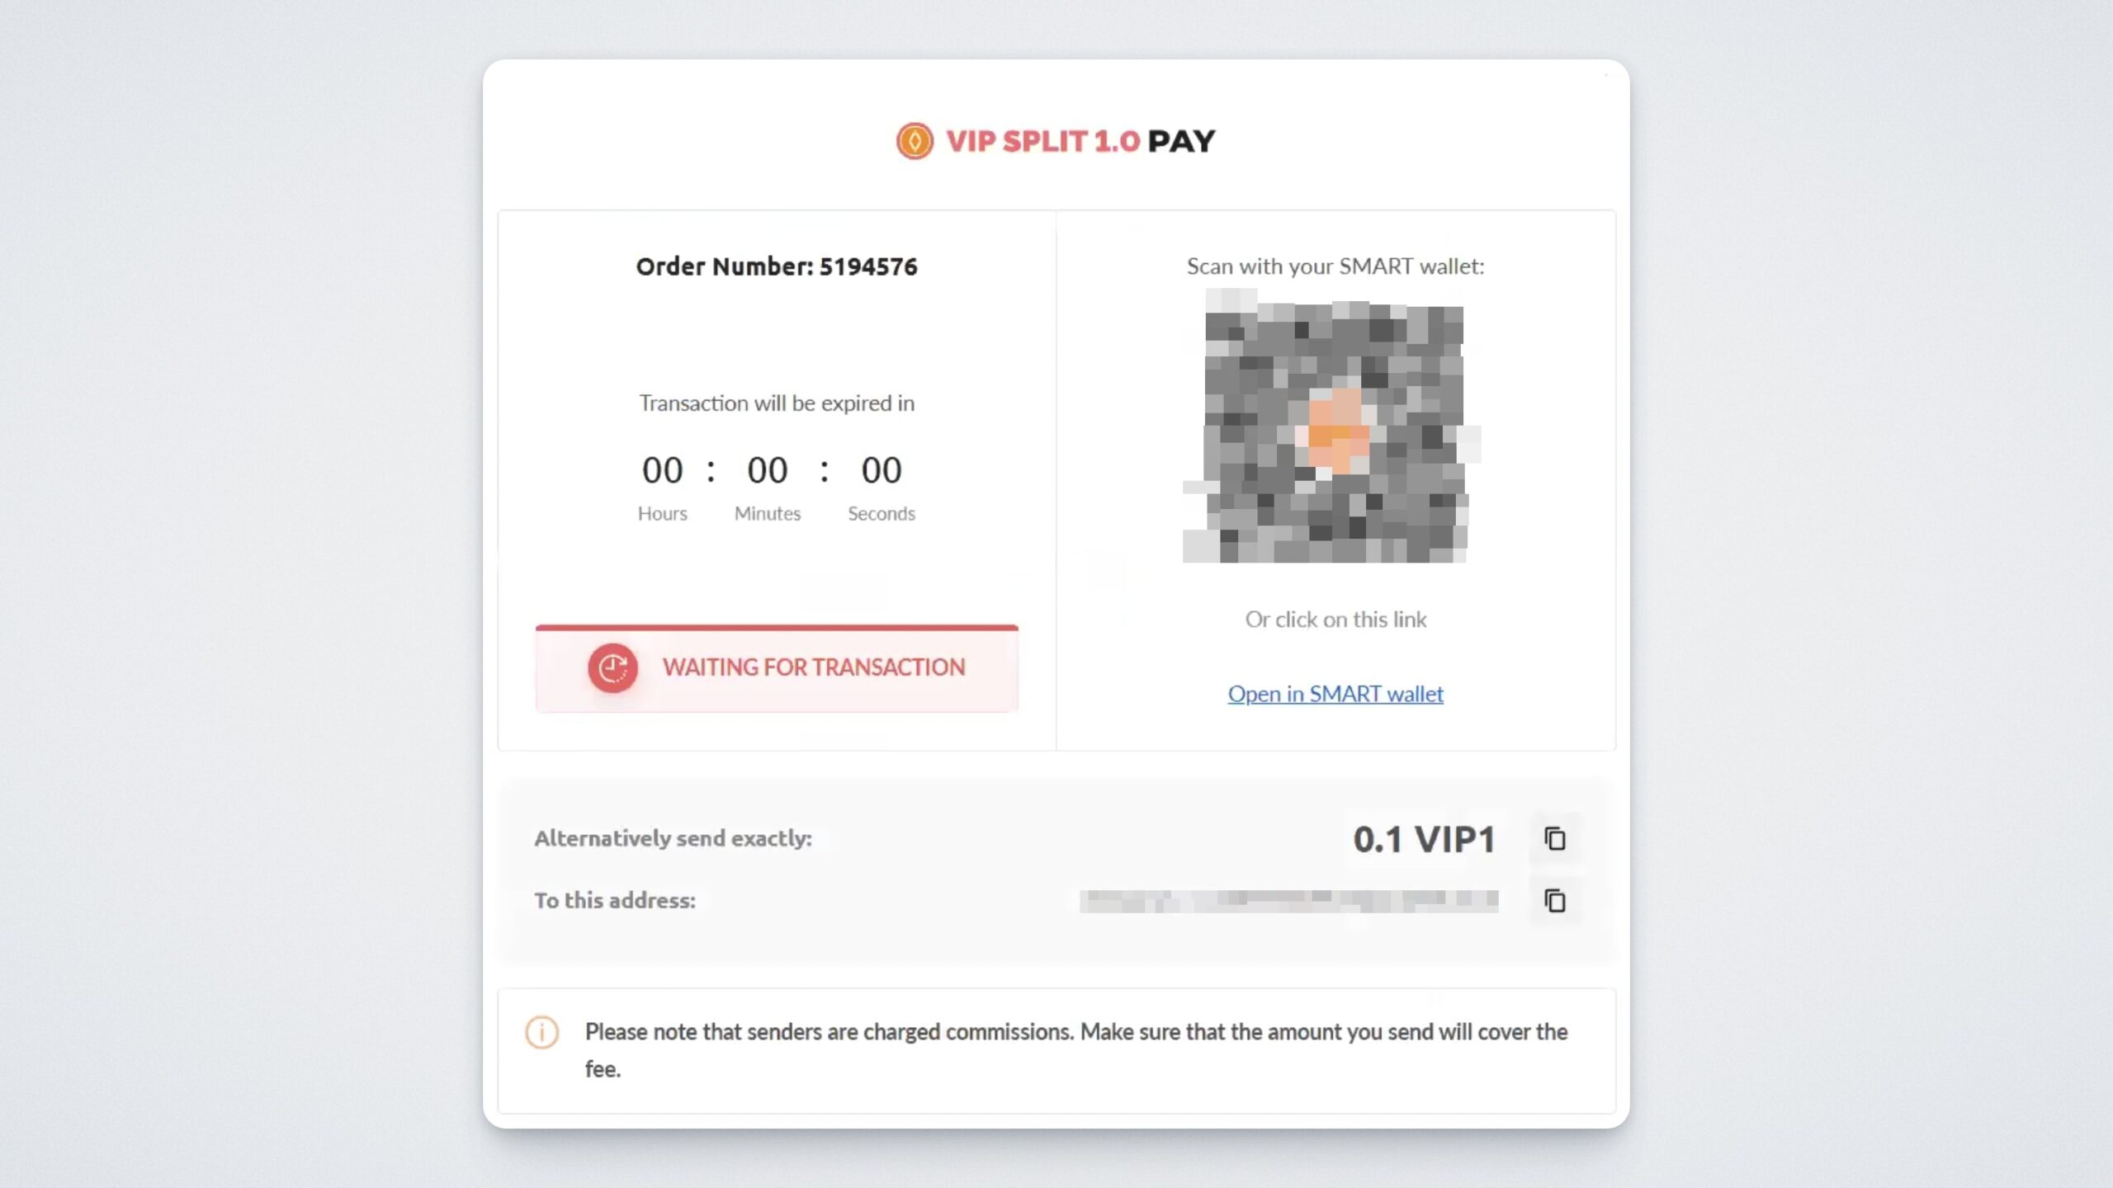Copy the wallet address
Viewport: 2113px width, 1188px height.
point(1555,901)
